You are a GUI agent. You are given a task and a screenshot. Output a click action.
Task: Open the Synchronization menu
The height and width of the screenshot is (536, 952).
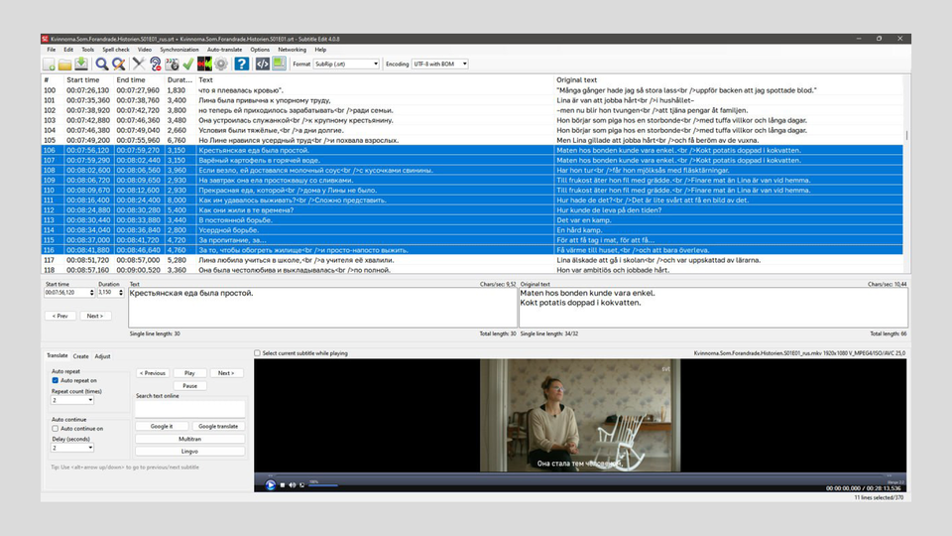179,50
